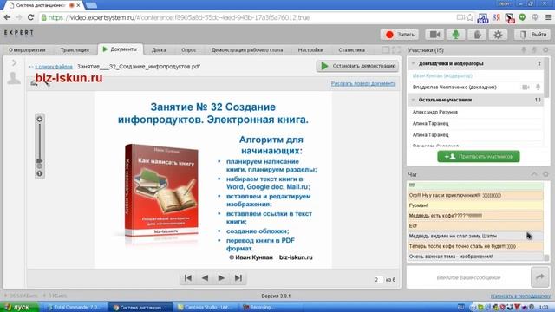Click the chat message input field
This screenshot has width=555, height=312.
coord(468,277)
